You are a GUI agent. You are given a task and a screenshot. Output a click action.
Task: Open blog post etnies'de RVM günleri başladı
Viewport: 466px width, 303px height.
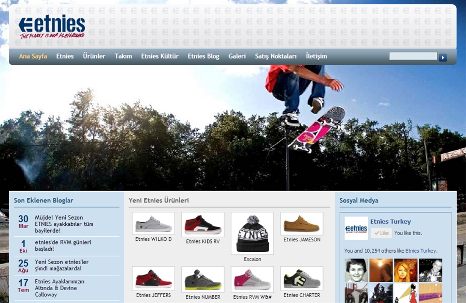tap(63, 246)
